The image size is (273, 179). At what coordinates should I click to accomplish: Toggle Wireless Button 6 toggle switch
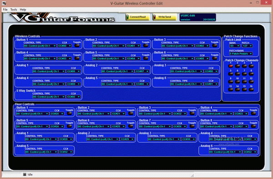tap(214, 58)
